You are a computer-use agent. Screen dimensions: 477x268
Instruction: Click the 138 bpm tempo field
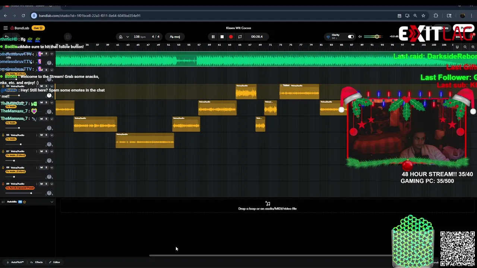140,36
